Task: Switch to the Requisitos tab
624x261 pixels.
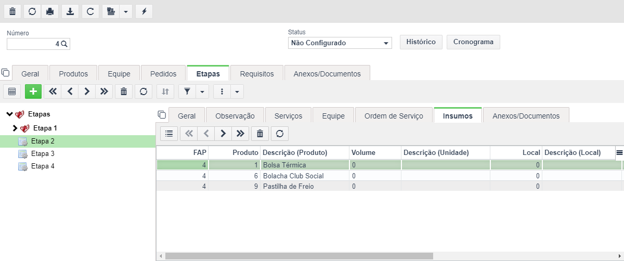Action: [257, 74]
